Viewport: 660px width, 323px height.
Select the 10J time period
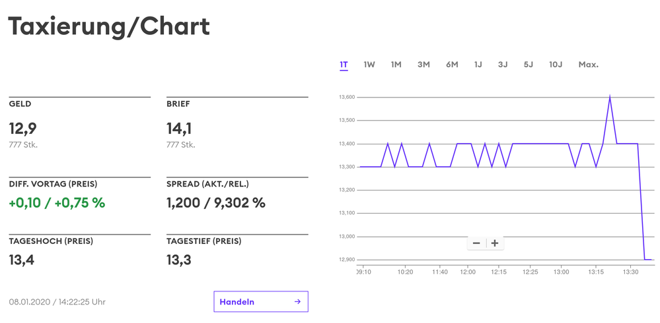[x=556, y=65]
